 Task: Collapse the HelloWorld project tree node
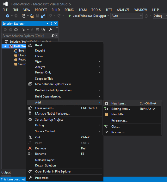click(5, 46)
